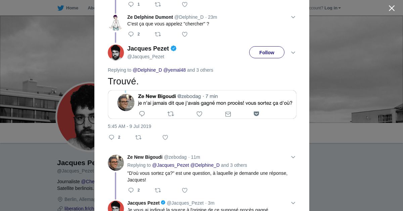Screen dimensions: 403x211
Task: Open the embedded zebodag tweet screenshot
Action: pyautogui.click(x=202, y=104)
